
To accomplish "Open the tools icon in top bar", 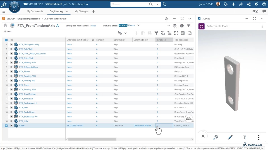I will tap(256, 4).
